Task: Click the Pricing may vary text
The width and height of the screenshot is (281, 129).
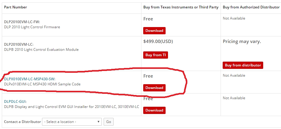Action: tap(242, 41)
